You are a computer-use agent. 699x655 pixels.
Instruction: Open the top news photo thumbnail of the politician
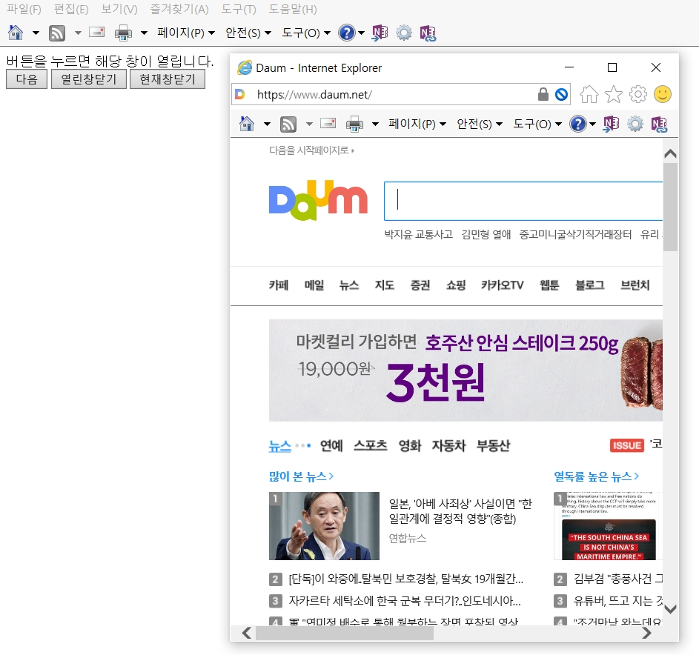324,526
